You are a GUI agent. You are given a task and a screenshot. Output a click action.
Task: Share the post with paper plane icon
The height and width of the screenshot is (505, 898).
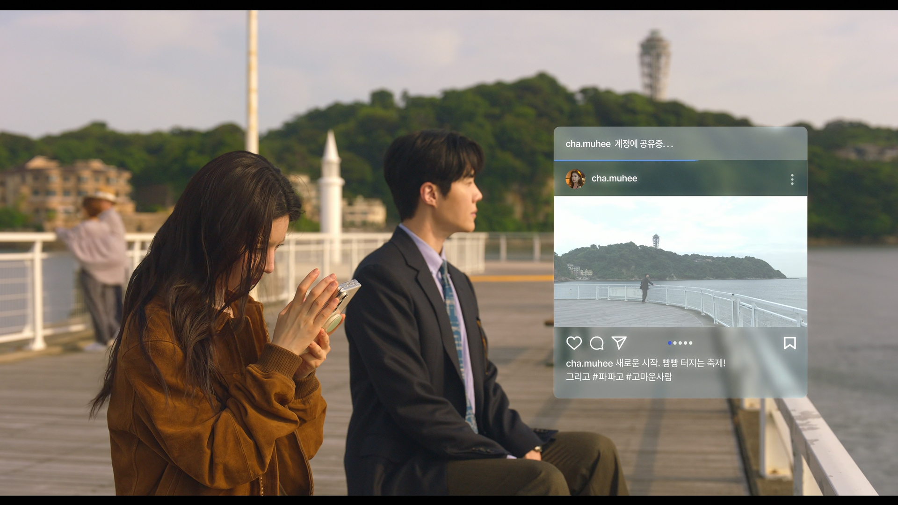coord(619,343)
